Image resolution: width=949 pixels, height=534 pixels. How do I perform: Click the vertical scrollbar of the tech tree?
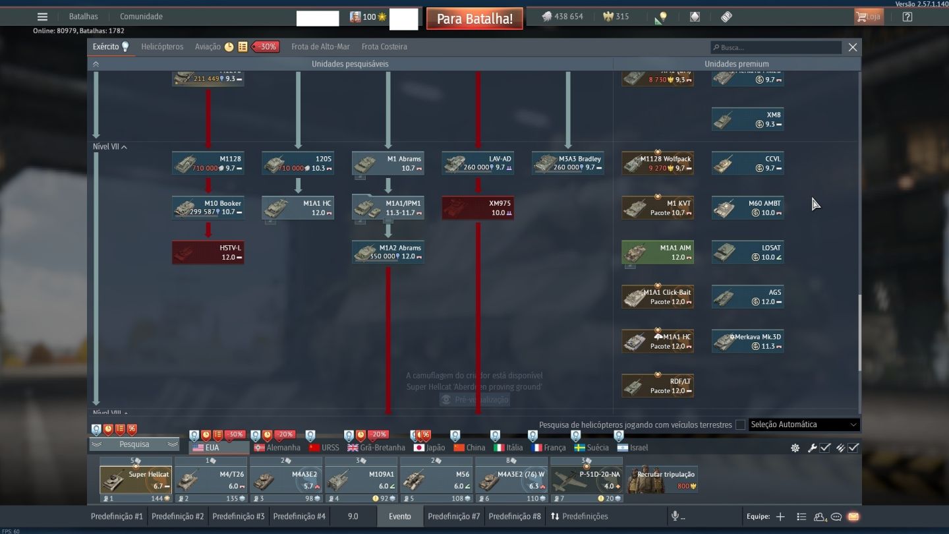(859, 333)
